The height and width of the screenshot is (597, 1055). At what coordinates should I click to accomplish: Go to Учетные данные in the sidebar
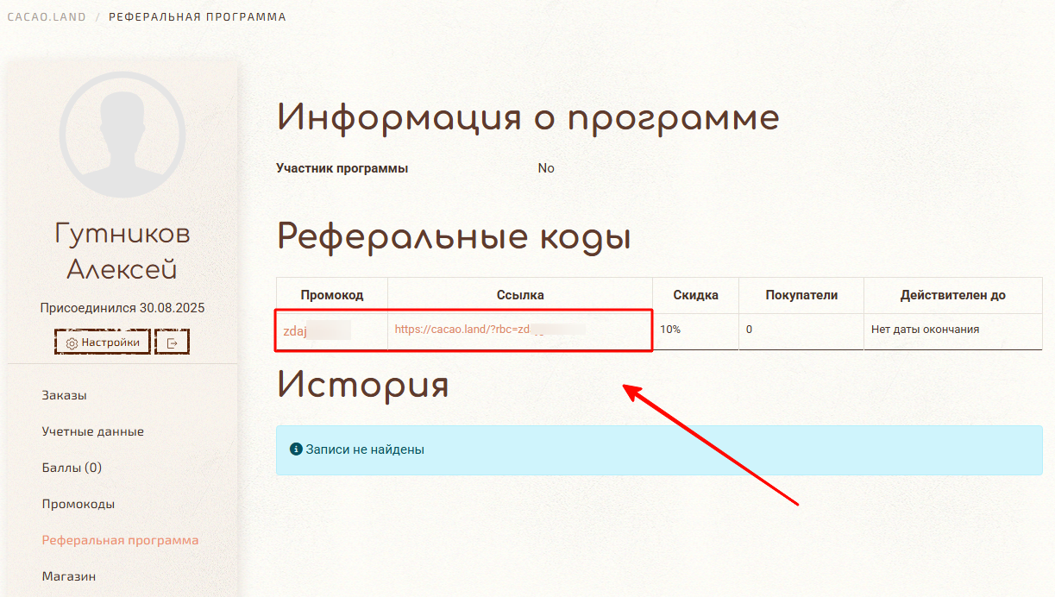[92, 431]
